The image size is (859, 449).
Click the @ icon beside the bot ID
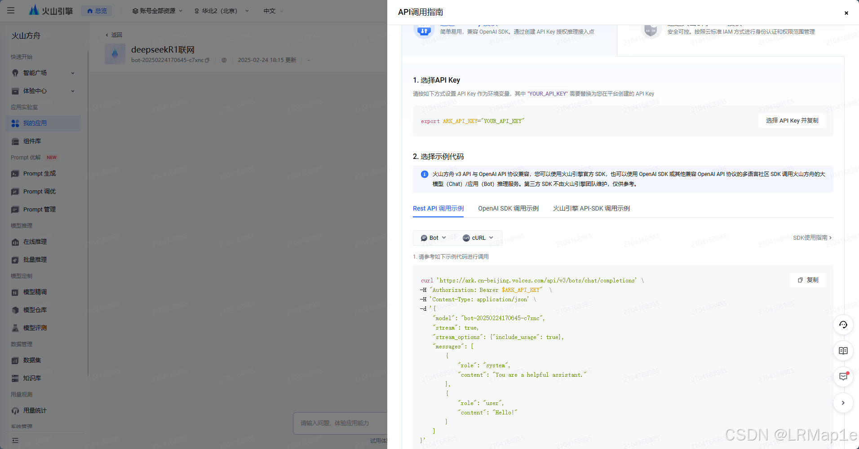tap(224, 60)
